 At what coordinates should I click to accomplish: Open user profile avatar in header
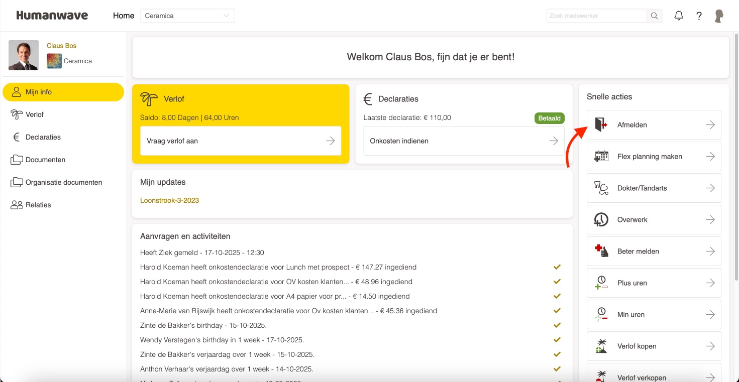tap(719, 16)
